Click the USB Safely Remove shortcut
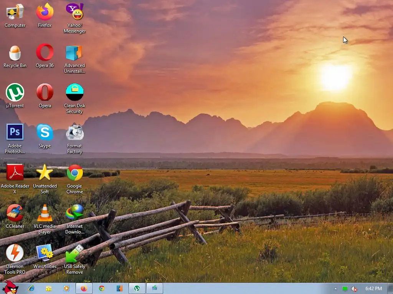The height and width of the screenshot is (294, 393). click(74, 260)
